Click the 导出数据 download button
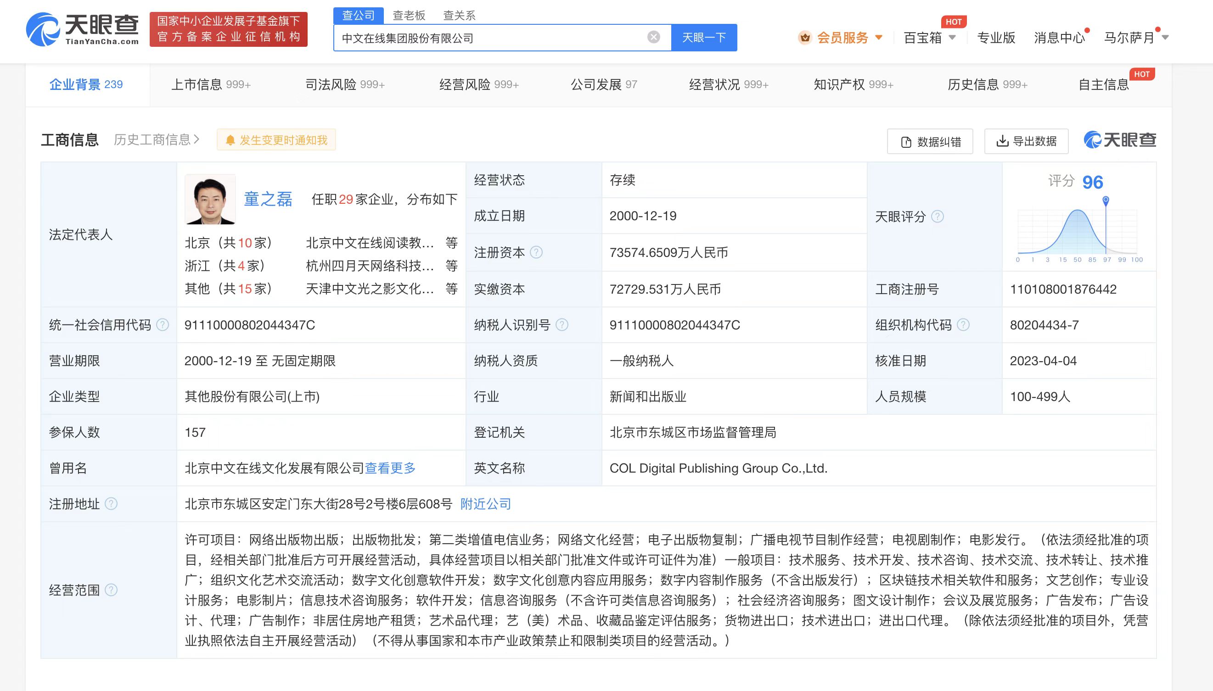1213x691 pixels. (1027, 141)
